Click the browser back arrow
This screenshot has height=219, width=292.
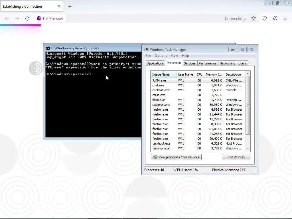click(7, 19)
